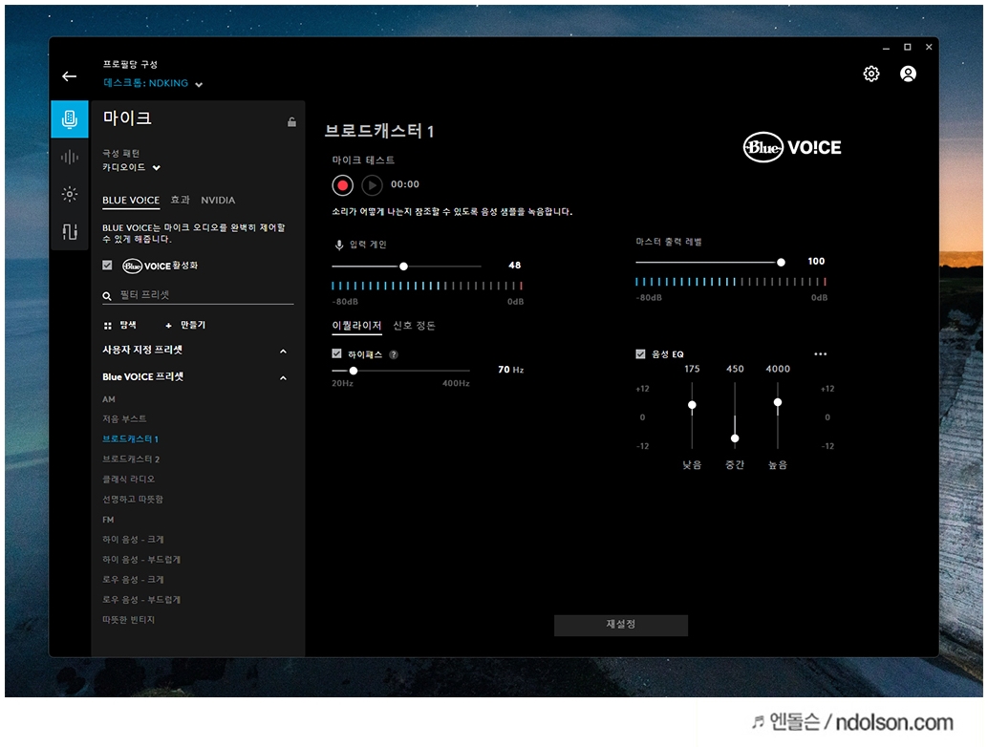Select the 따뜻한 빈티지 preset
Image resolution: width=988 pixels, height=747 pixels.
coord(129,620)
